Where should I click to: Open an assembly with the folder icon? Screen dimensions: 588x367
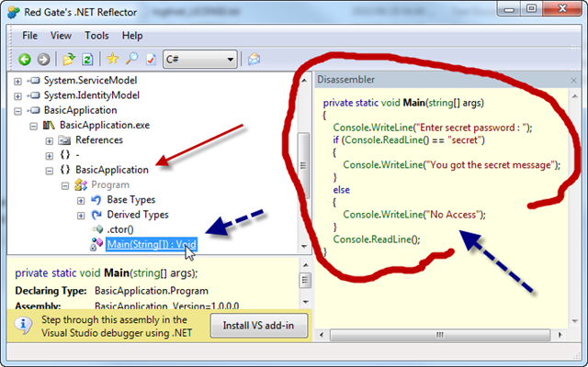[x=69, y=59]
